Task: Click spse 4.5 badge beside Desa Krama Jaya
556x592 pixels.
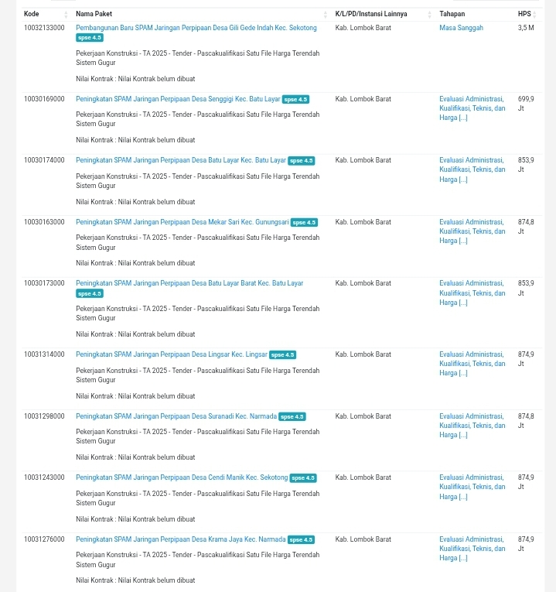Action: pyautogui.click(x=301, y=539)
